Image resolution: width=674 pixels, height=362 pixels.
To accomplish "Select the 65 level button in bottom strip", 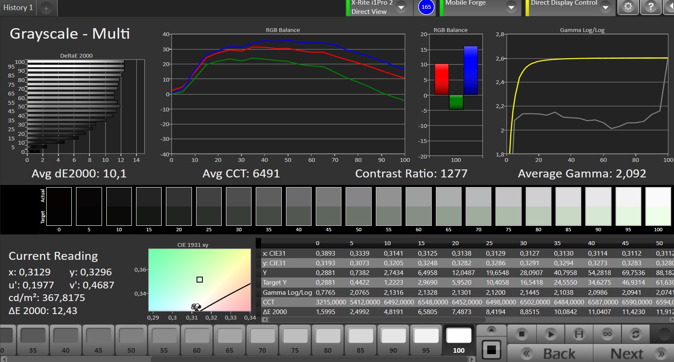I will (x=229, y=340).
